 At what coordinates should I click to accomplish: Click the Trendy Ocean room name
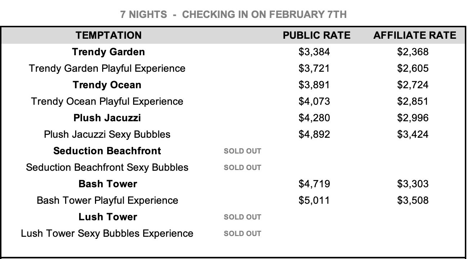tap(107, 85)
